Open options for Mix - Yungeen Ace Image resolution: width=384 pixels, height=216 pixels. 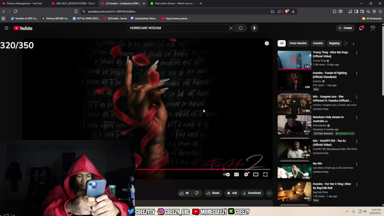click(357, 97)
